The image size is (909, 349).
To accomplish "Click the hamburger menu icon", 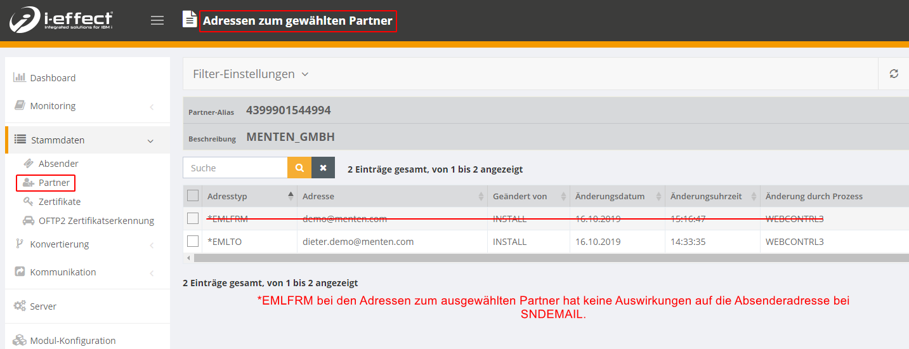I will (157, 20).
